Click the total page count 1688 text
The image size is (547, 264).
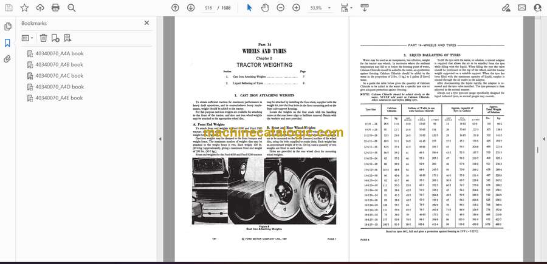point(226,8)
